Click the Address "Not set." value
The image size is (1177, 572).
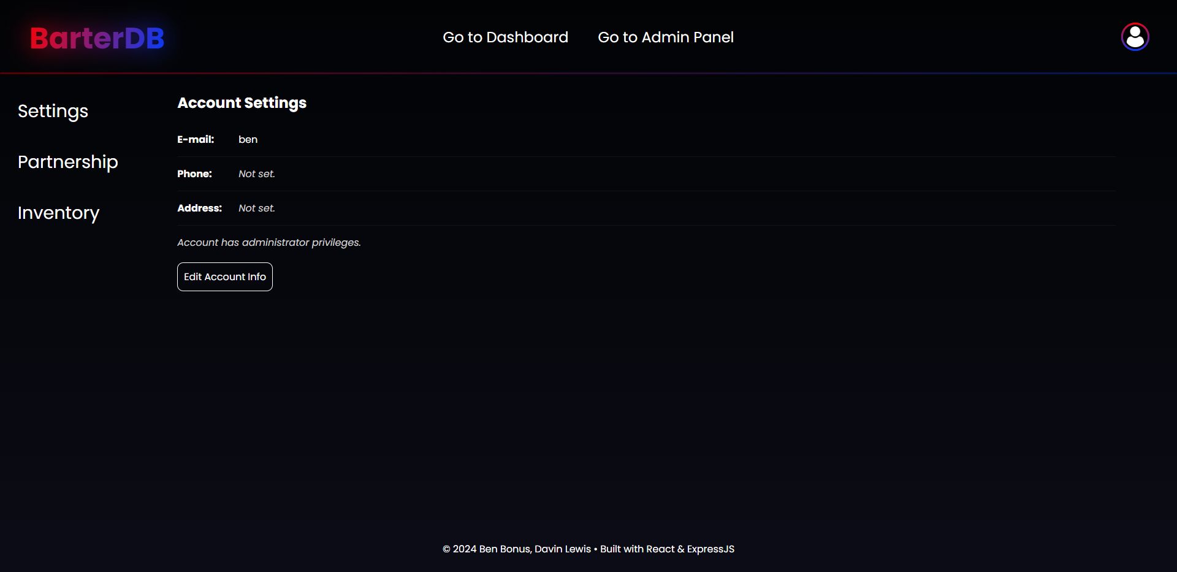click(x=256, y=208)
